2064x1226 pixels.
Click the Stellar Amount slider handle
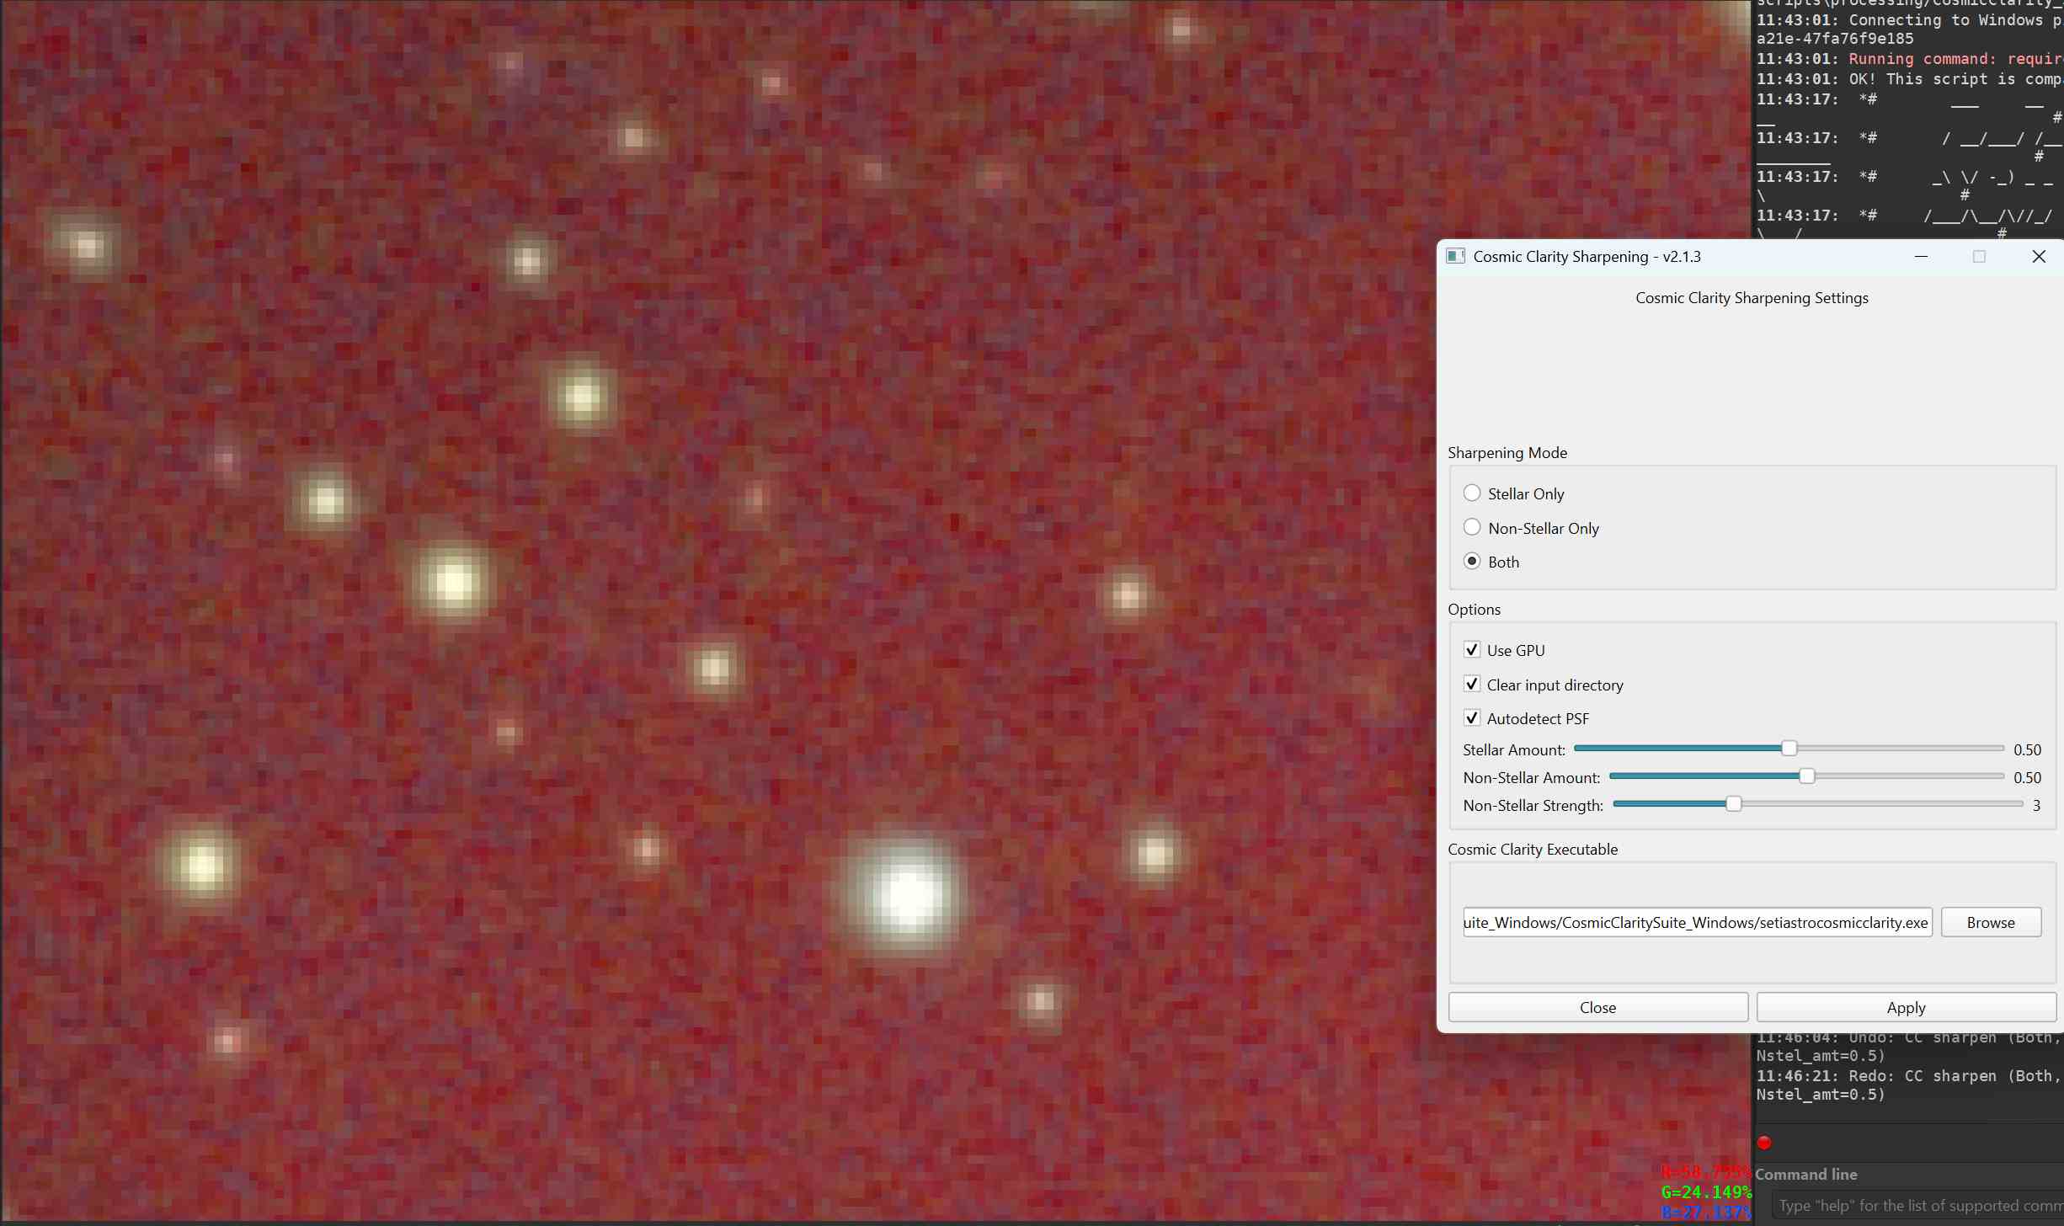tap(1789, 749)
